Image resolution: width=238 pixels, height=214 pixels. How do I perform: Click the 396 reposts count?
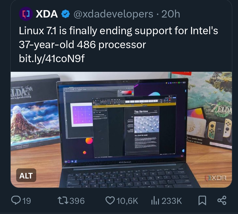coord(77,201)
